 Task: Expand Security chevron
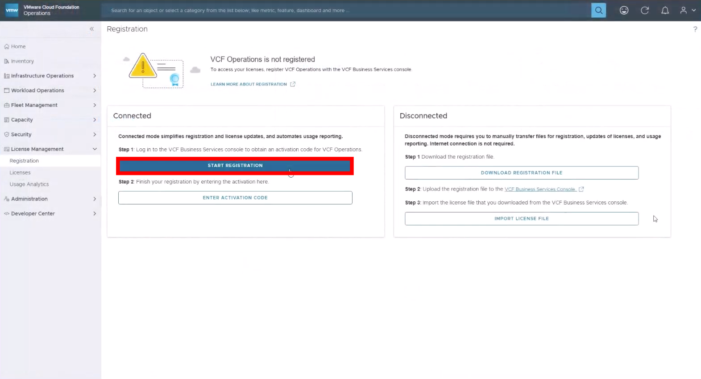[x=95, y=134]
